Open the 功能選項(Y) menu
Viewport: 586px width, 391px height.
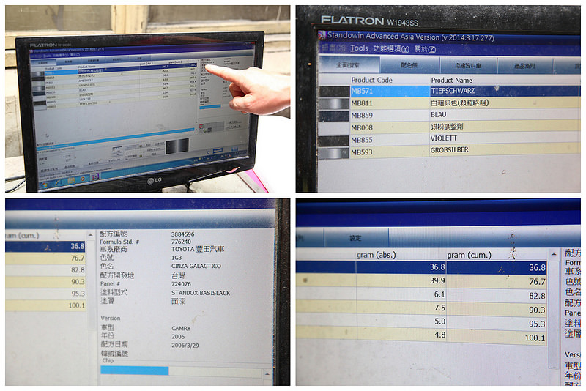[391, 49]
